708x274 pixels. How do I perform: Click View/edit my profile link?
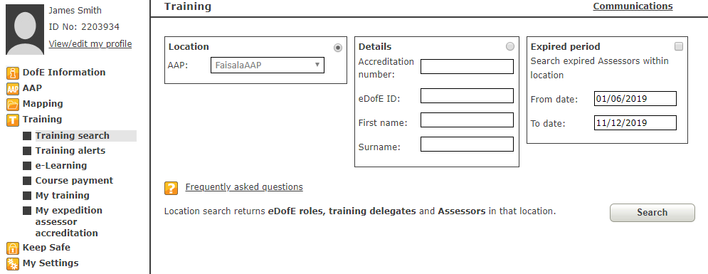[90, 44]
